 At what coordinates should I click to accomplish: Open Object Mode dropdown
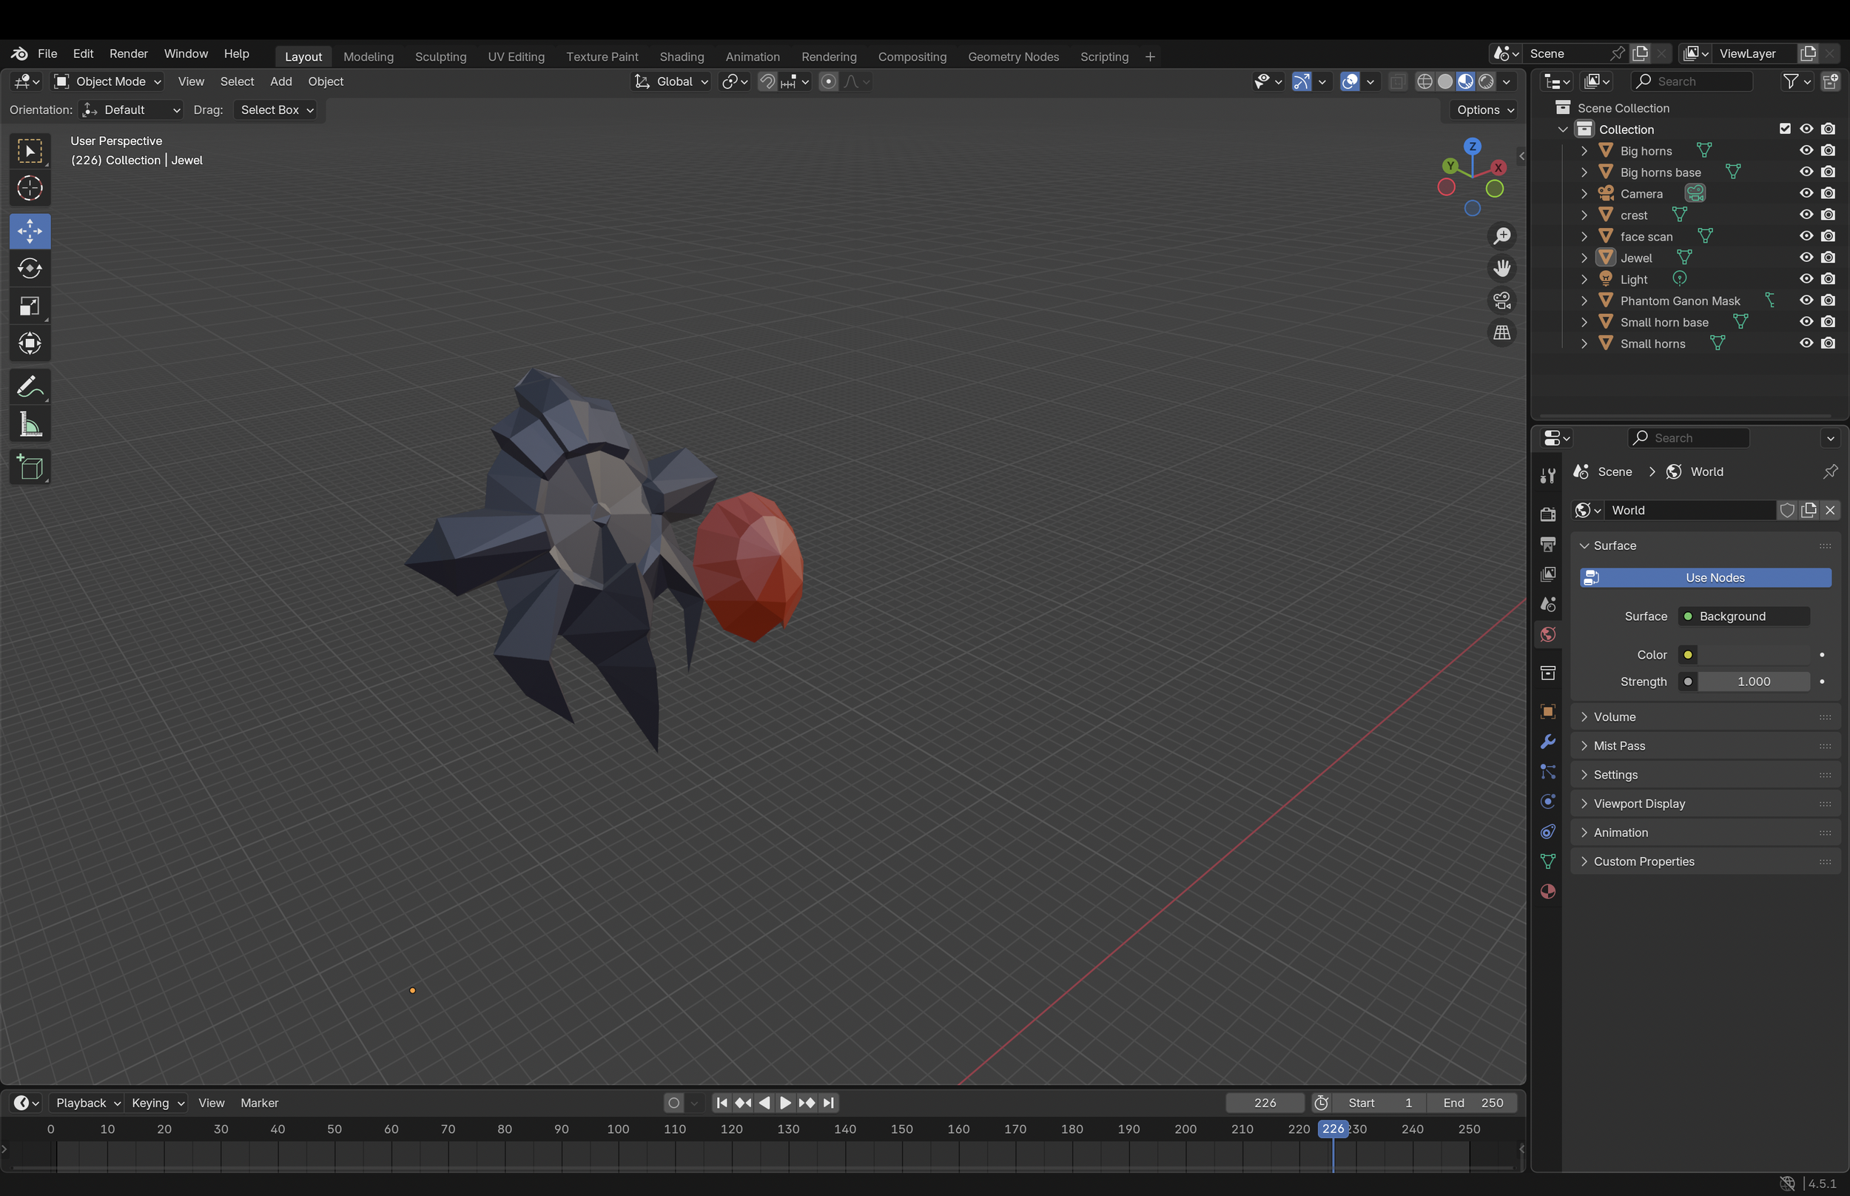pos(107,81)
